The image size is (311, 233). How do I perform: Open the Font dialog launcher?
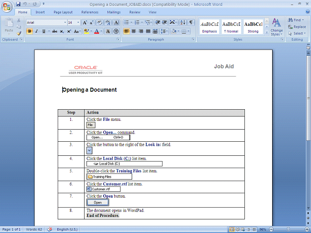pyautogui.click(x=118, y=39)
